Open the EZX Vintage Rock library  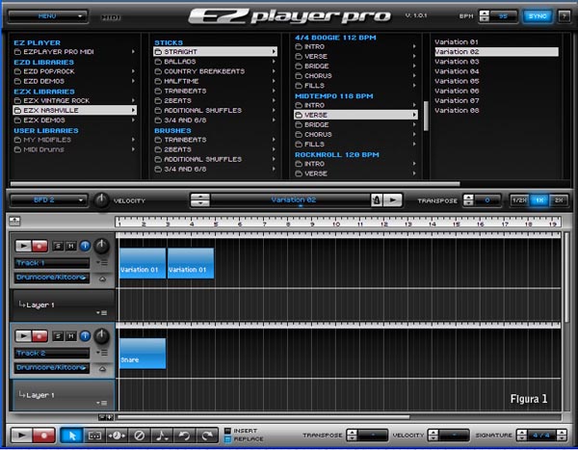[x=75, y=100]
